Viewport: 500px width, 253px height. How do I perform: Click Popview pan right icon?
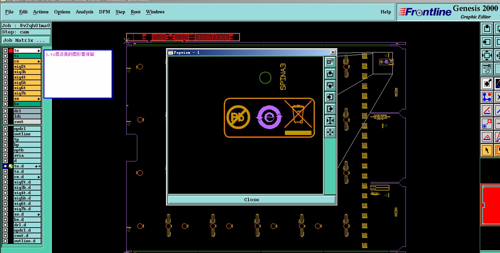pyautogui.click(x=330, y=109)
